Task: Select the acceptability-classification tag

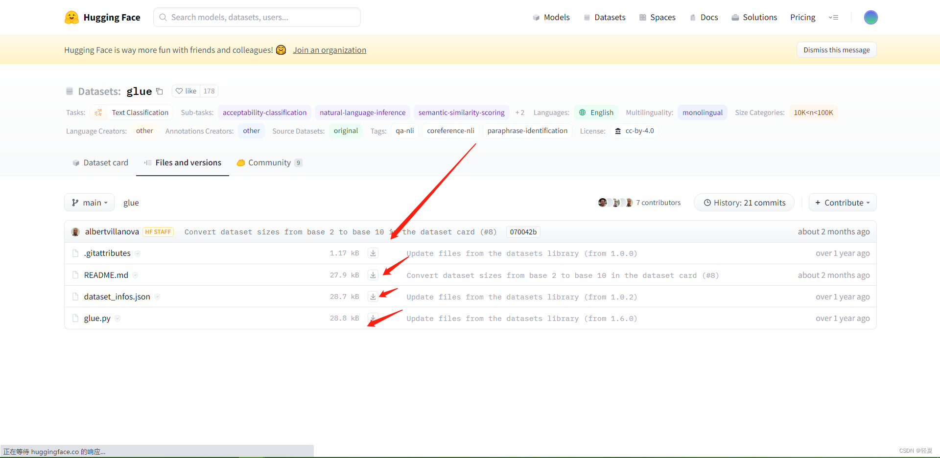Action: coord(265,113)
